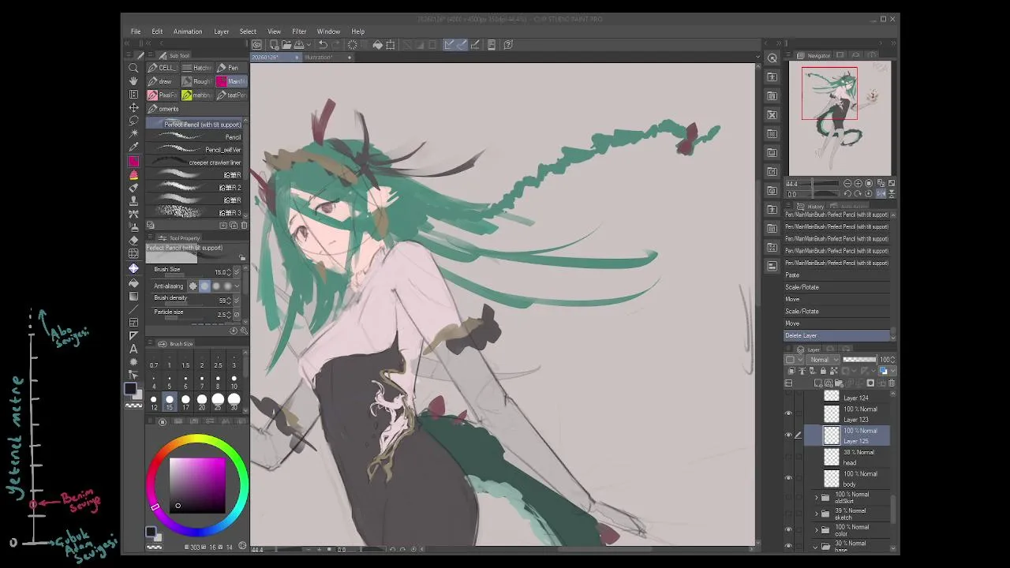The width and height of the screenshot is (1010, 568).
Task: Adjust Layer opacity slider
Action: (x=859, y=360)
